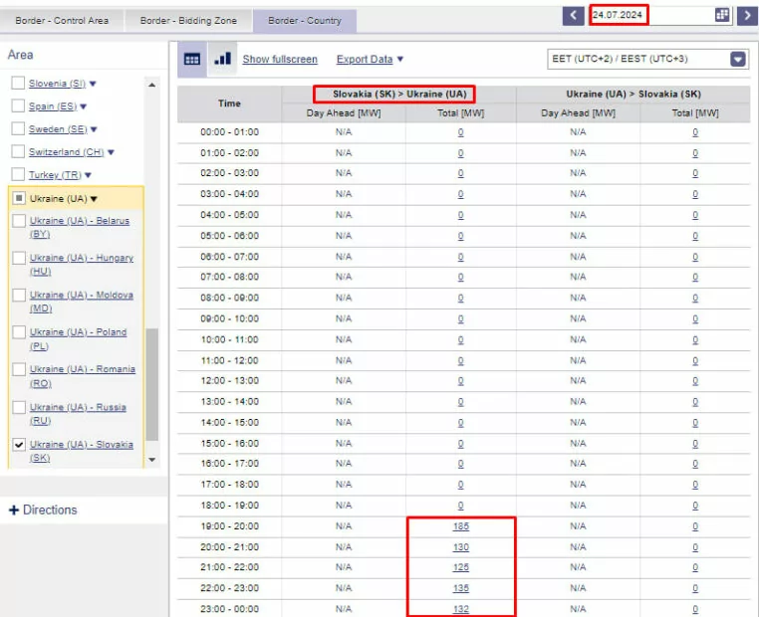Open Ukraine (UA) - Hungary (HU) link
This screenshot has width=759, height=617.
82,265
